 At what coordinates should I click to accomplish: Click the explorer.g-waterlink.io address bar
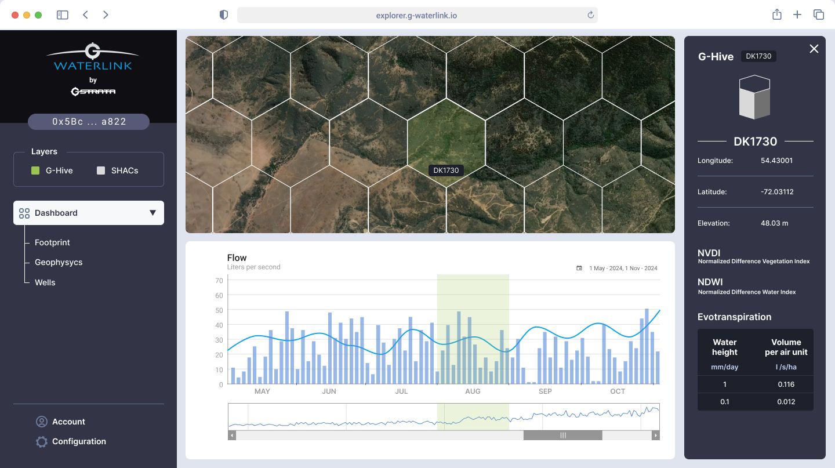417,15
